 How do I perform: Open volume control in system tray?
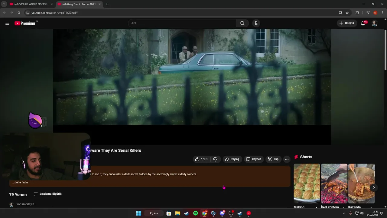(x=362, y=213)
